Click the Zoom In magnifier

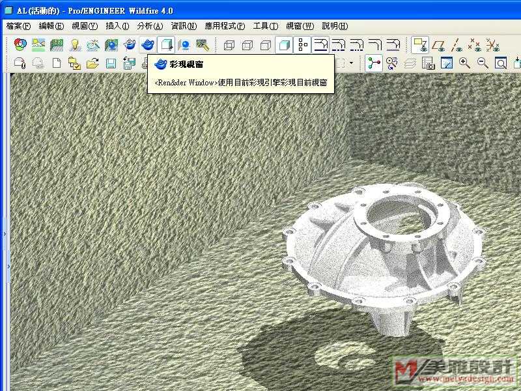(464, 63)
